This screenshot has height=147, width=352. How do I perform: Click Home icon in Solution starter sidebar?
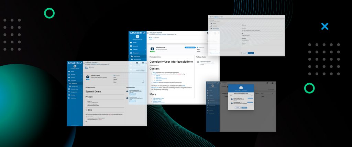131,42
